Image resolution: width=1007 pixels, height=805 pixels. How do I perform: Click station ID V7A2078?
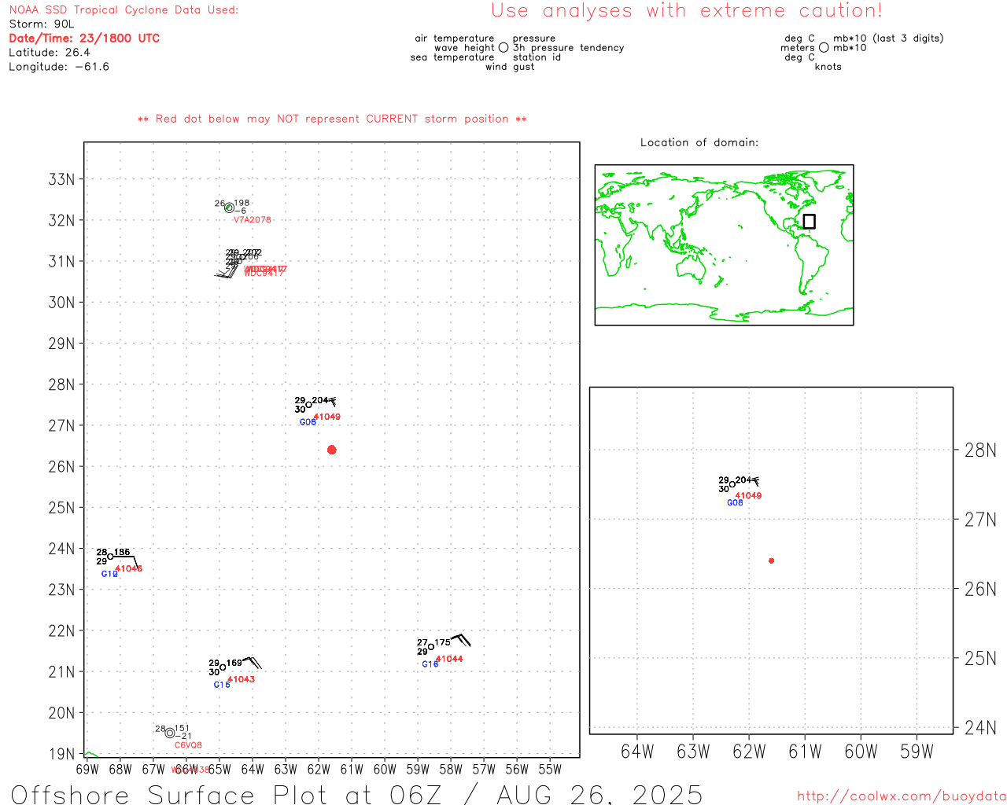pos(253,220)
